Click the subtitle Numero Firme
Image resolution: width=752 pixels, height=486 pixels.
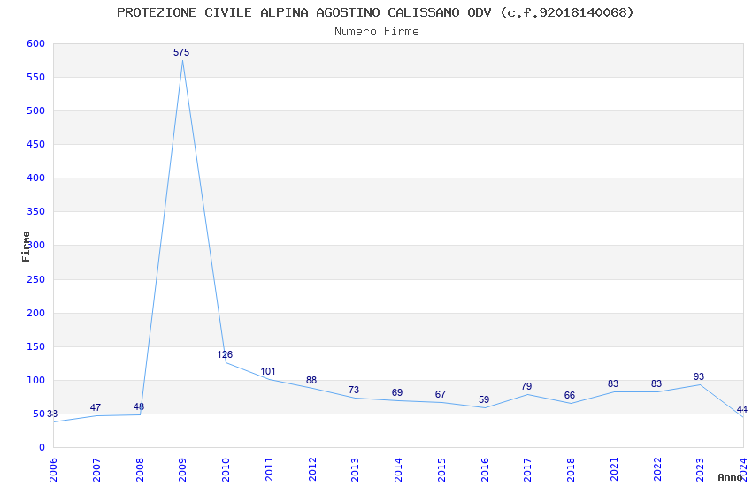[x=377, y=32]
